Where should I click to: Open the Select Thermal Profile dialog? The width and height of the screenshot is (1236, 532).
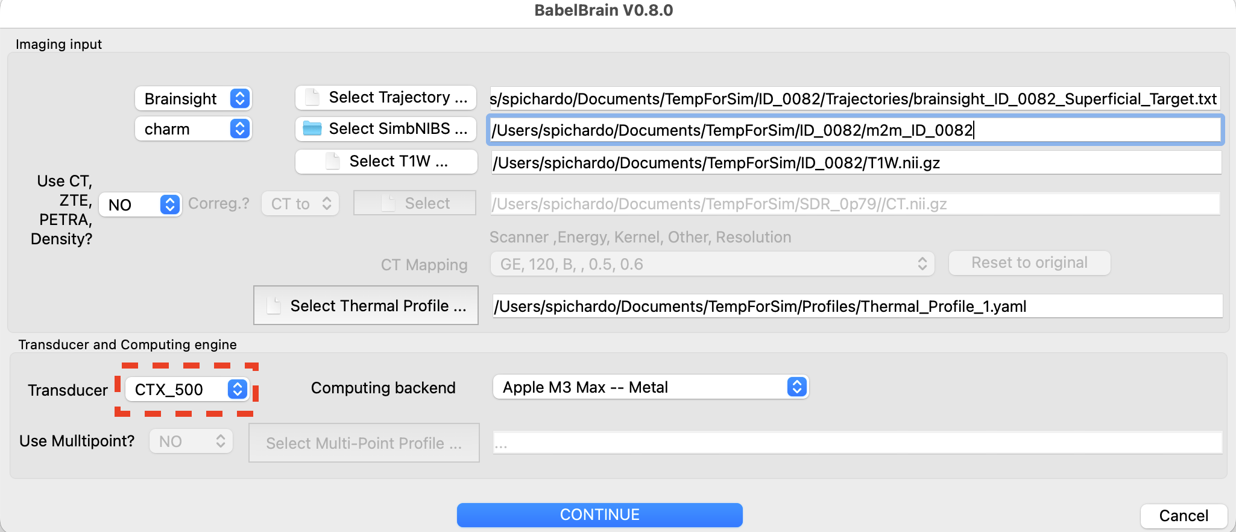click(x=366, y=306)
